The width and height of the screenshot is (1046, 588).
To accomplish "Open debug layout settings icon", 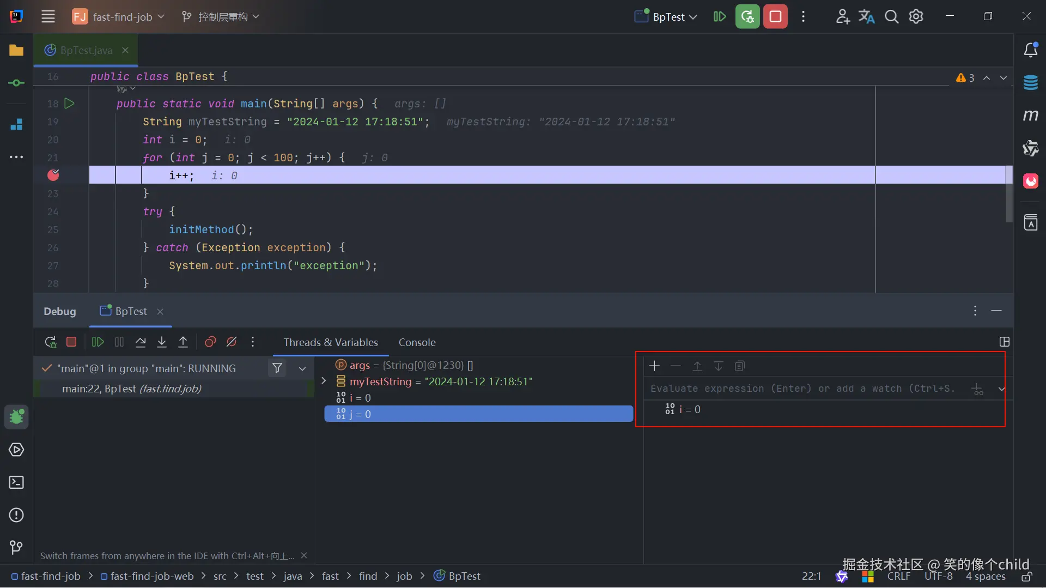I will click(1005, 342).
